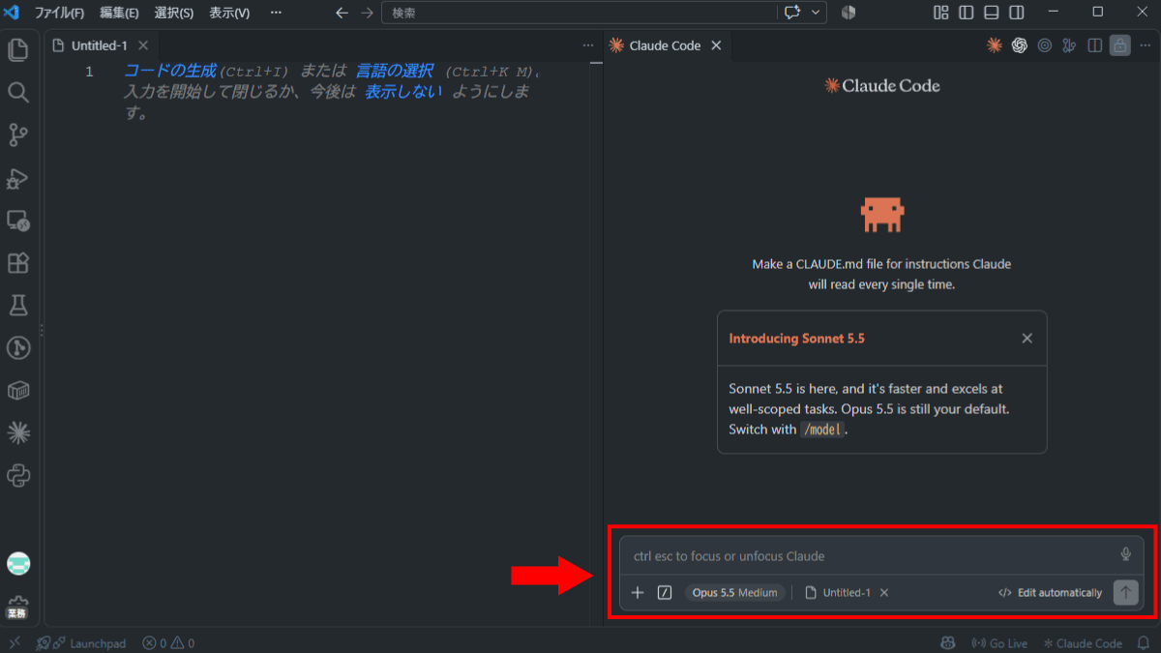Dismiss the Introducing Sonnet 5.5 notice
Image resolution: width=1161 pixels, height=653 pixels.
(x=1027, y=339)
